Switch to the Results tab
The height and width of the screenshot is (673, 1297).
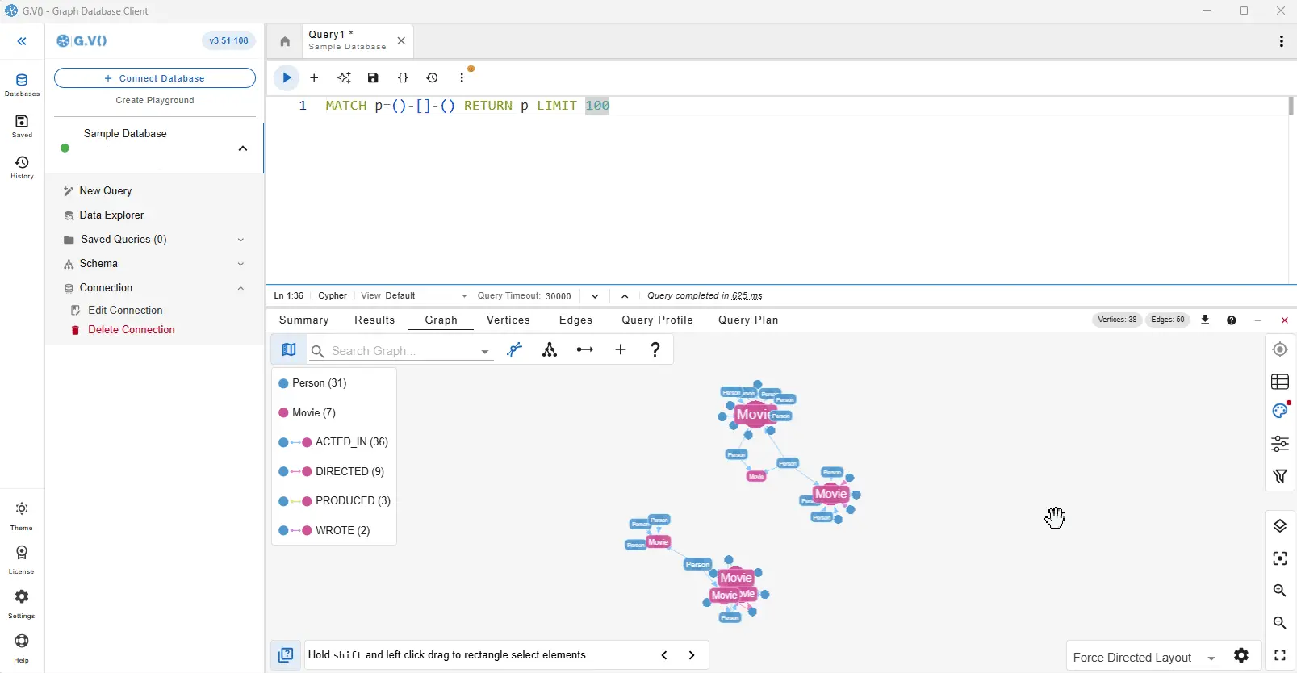pyautogui.click(x=374, y=320)
